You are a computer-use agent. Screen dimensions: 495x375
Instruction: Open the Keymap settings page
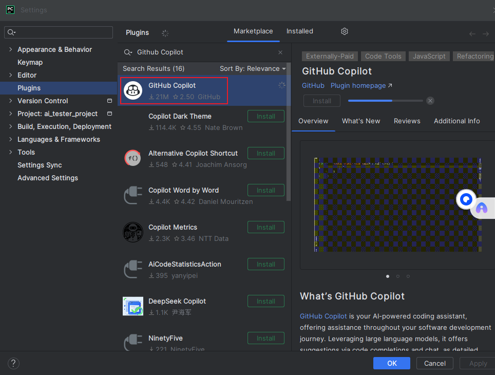pyautogui.click(x=30, y=63)
